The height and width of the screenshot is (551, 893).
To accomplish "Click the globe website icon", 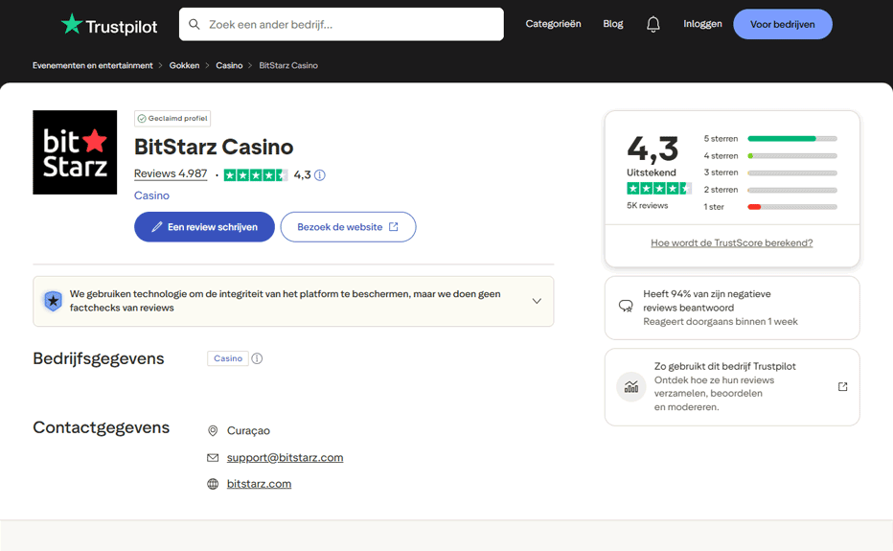I will tap(213, 484).
